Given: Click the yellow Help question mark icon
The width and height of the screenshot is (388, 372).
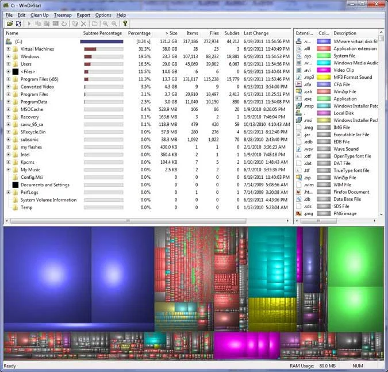Looking at the screenshot, I should [125, 24].
